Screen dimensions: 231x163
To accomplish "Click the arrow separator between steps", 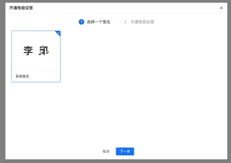I will pos(117,22).
